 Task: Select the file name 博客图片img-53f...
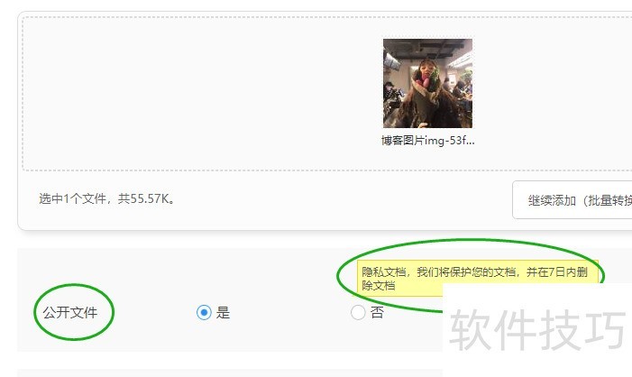point(427,141)
